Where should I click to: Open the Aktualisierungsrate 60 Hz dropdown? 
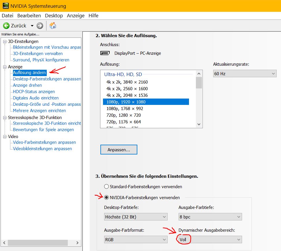[245, 74]
